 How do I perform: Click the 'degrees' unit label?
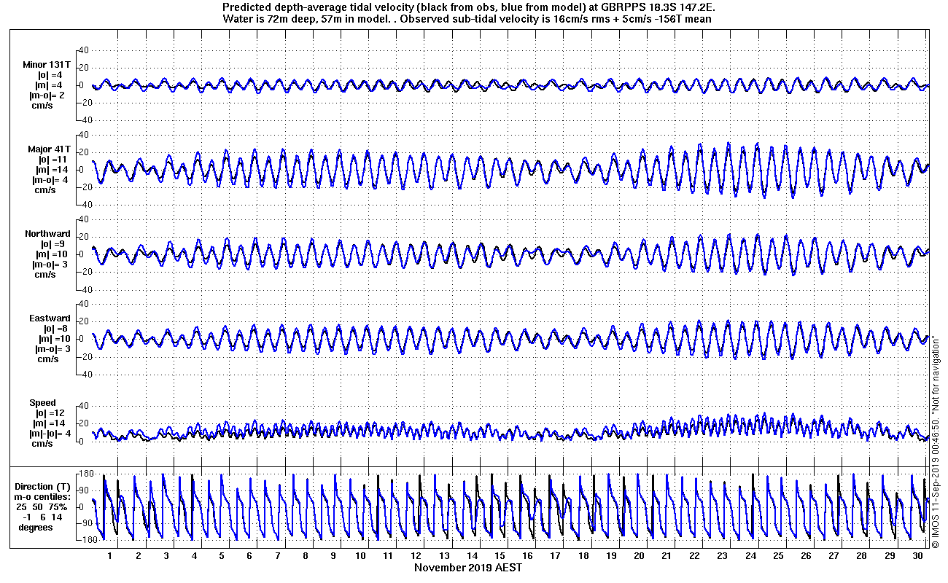(36, 527)
